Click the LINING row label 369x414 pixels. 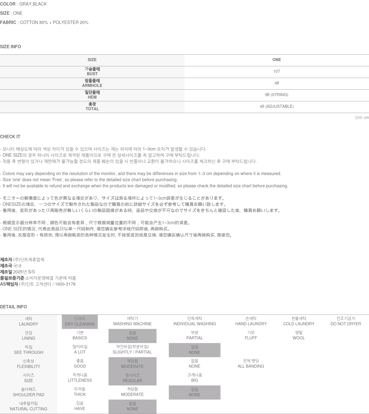pos(29,336)
